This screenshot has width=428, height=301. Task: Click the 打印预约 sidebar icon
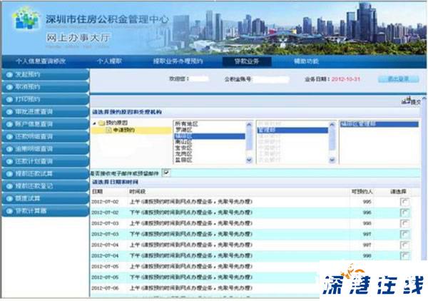point(9,99)
